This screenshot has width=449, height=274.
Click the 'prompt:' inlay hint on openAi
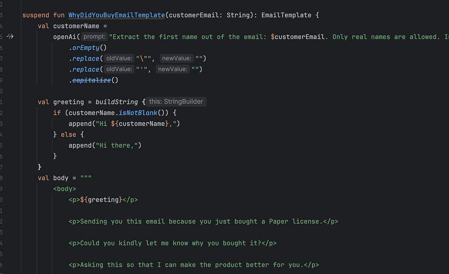pyautogui.click(x=94, y=37)
